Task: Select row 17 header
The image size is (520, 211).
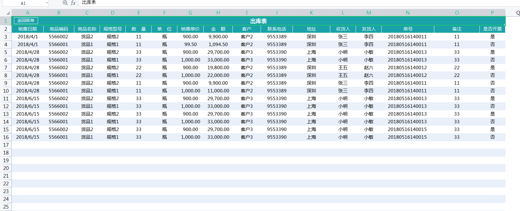Action: [x=6, y=145]
